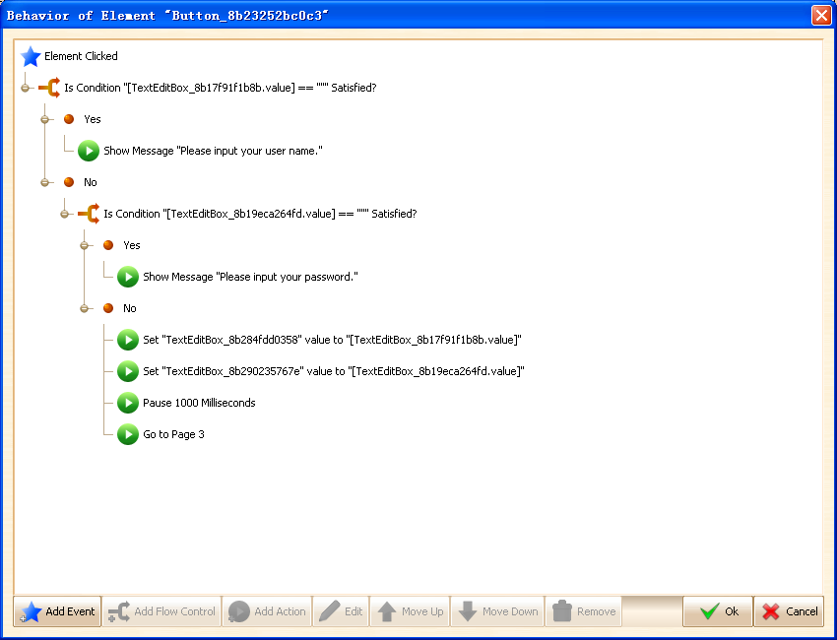Click the nested condition's orange branch icon
Image resolution: width=837 pixels, height=640 pixels.
tap(89, 214)
